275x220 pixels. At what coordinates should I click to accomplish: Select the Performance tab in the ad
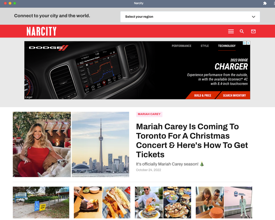coord(182,46)
